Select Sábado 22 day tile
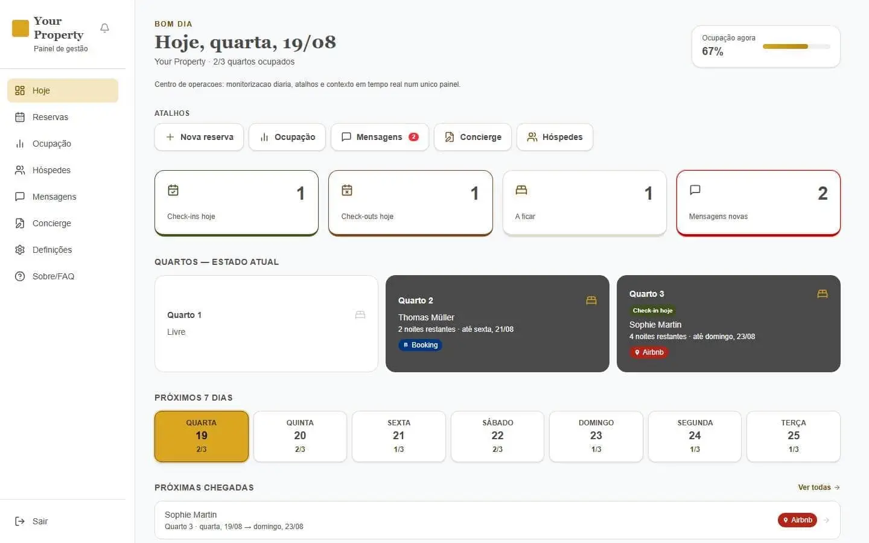 point(497,437)
